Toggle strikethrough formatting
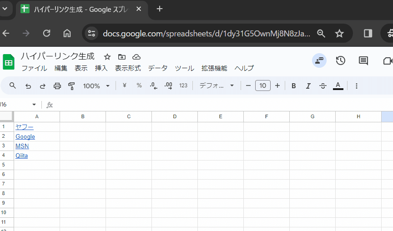The height and width of the screenshot is (231, 393). [x=323, y=86]
